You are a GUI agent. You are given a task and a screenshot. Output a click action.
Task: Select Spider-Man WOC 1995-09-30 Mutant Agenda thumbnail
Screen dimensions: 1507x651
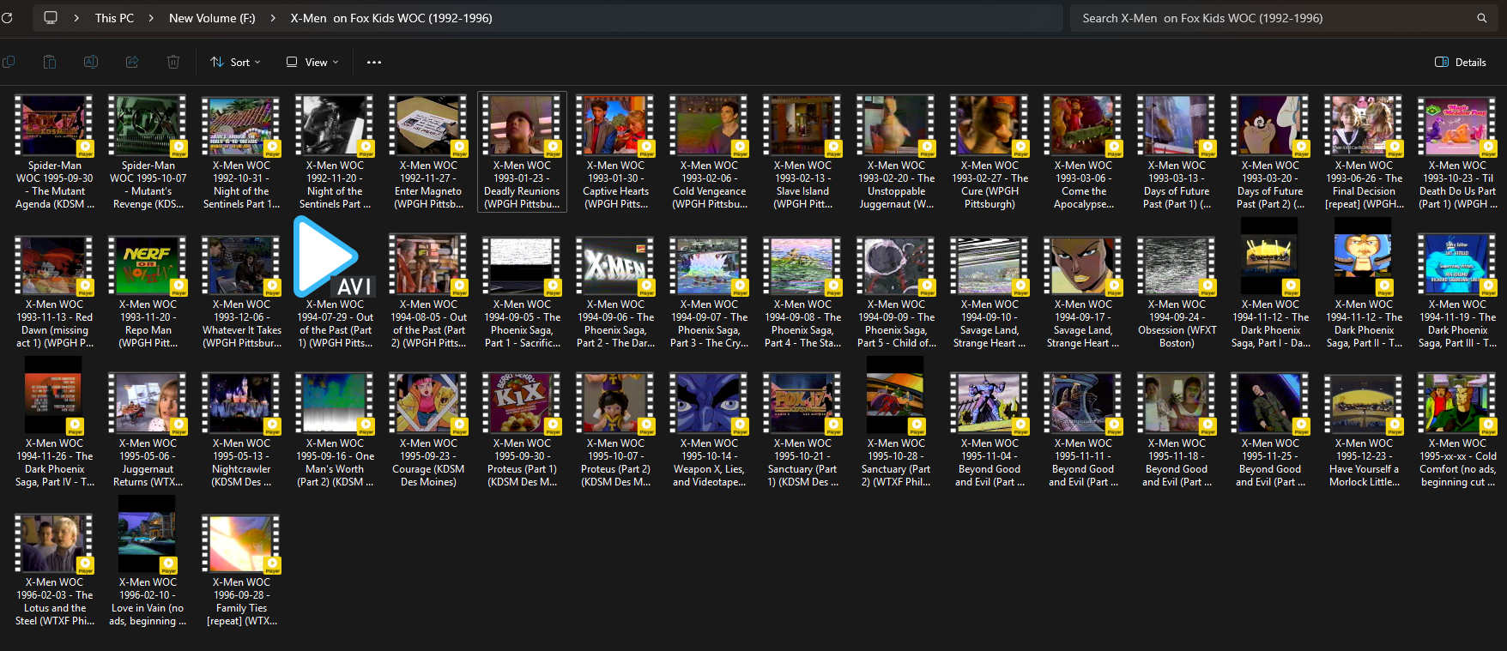[x=54, y=125]
